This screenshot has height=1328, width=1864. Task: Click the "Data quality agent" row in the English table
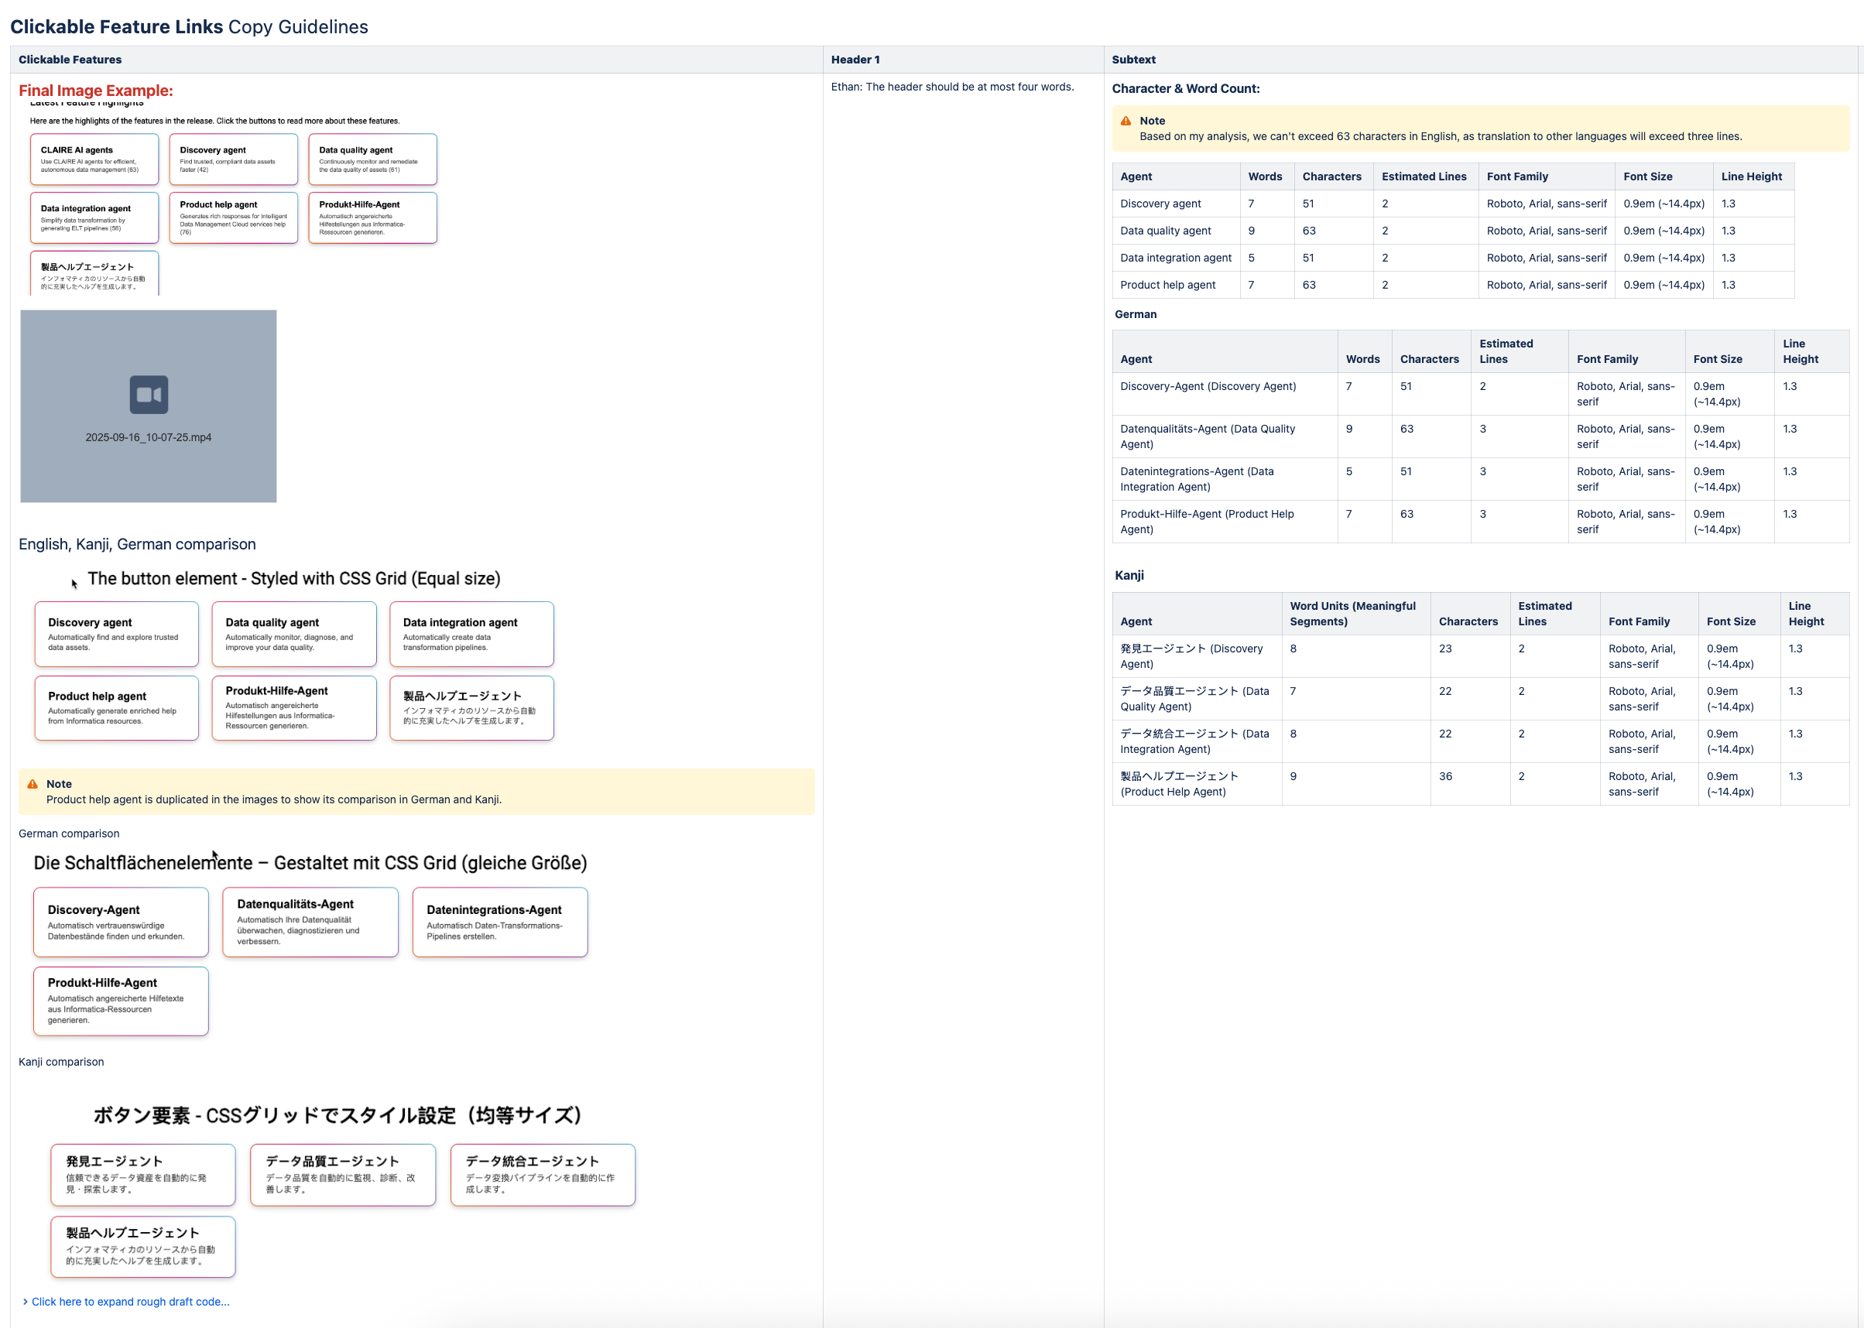1166,231
